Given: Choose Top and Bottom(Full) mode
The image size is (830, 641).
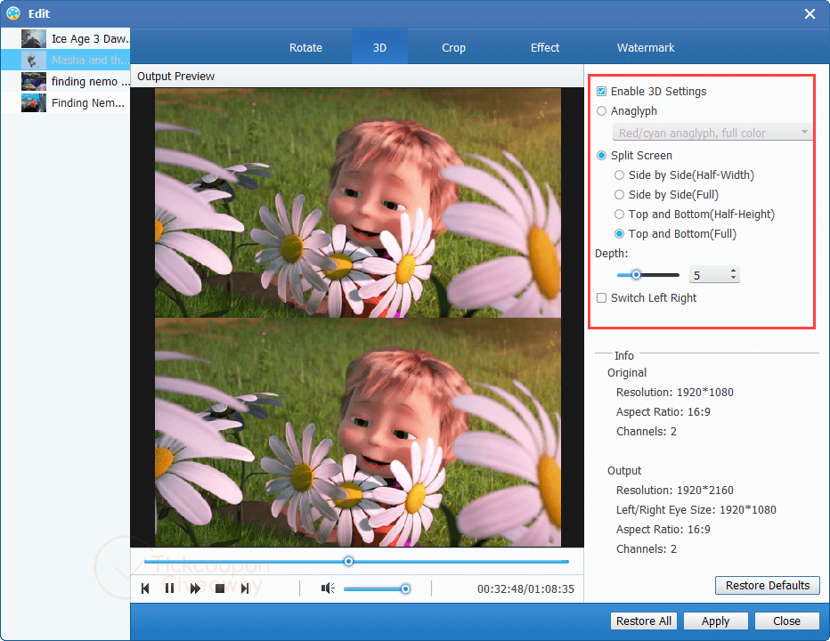Looking at the screenshot, I should (619, 234).
